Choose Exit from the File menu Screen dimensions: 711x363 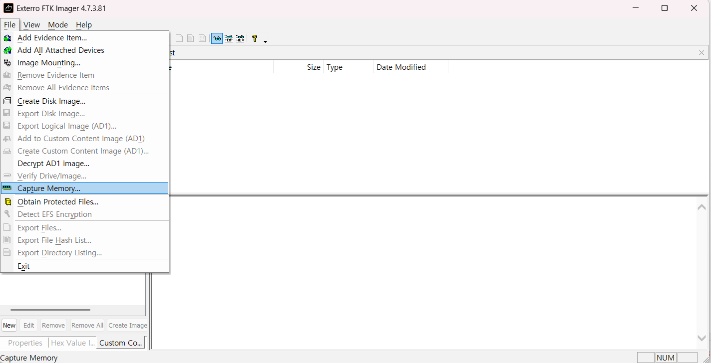84,266
